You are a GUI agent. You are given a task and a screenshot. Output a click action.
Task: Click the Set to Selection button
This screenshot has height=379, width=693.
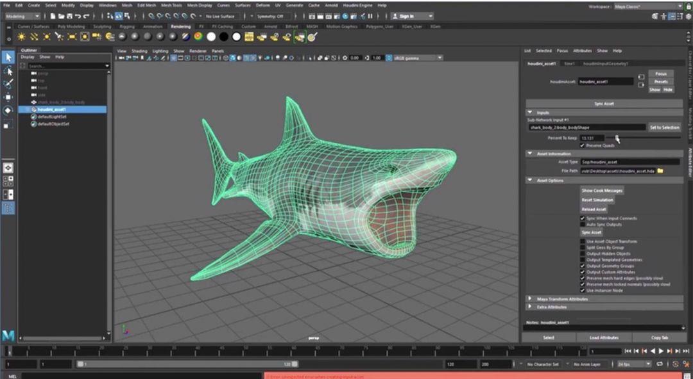pos(664,127)
